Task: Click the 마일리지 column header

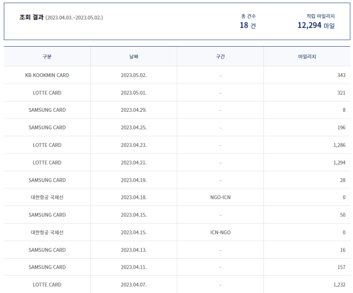Action: pos(307,57)
